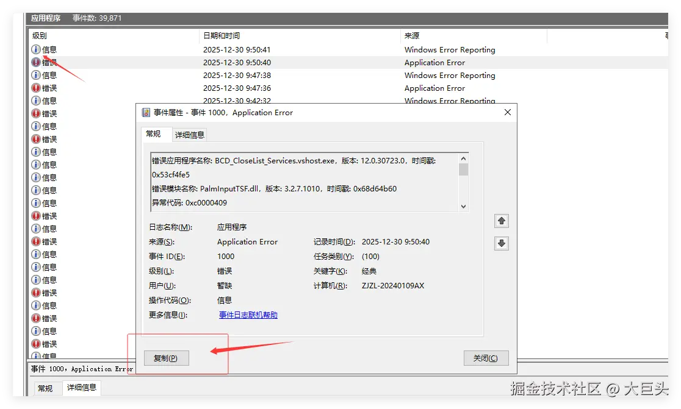681x409 pixels.
Task: Click the info icon beside the 9:47:38 event
Action: [35, 75]
